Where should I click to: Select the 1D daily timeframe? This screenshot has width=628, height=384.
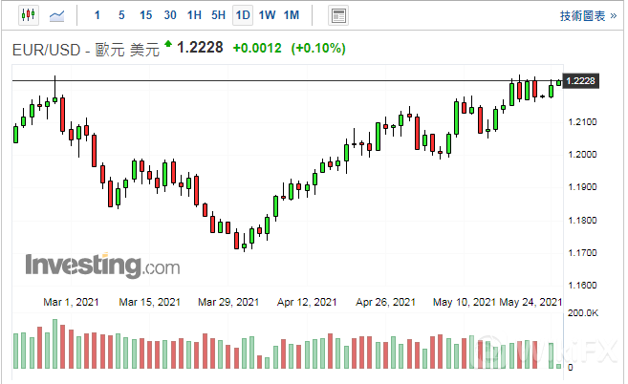tap(243, 15)
